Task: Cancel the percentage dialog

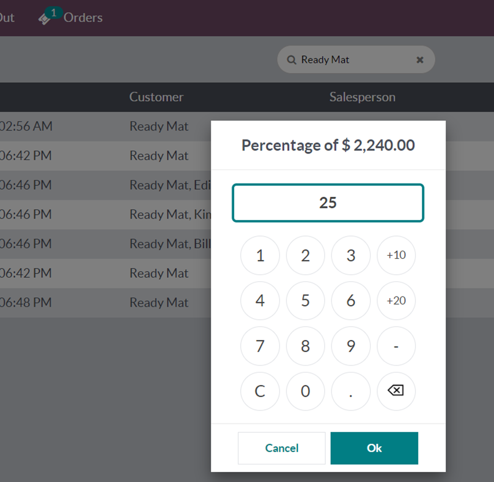Action: pos(282,448)
